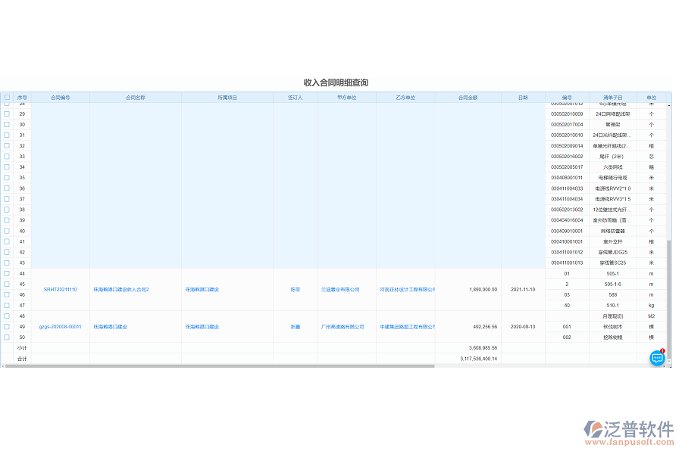Screen dimensions: 682x454
Task: Tick the row 48 checkbox
Action: click(7, 316)
